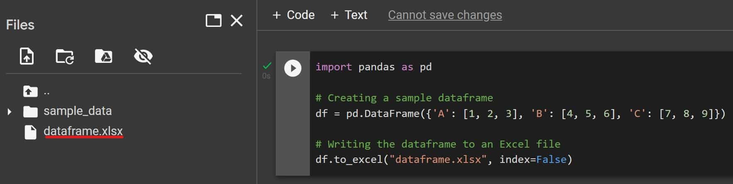This screenshot has width=733, height=184.
Task: Refresh the Files folder listing
Action: click(x=65, y=56)
